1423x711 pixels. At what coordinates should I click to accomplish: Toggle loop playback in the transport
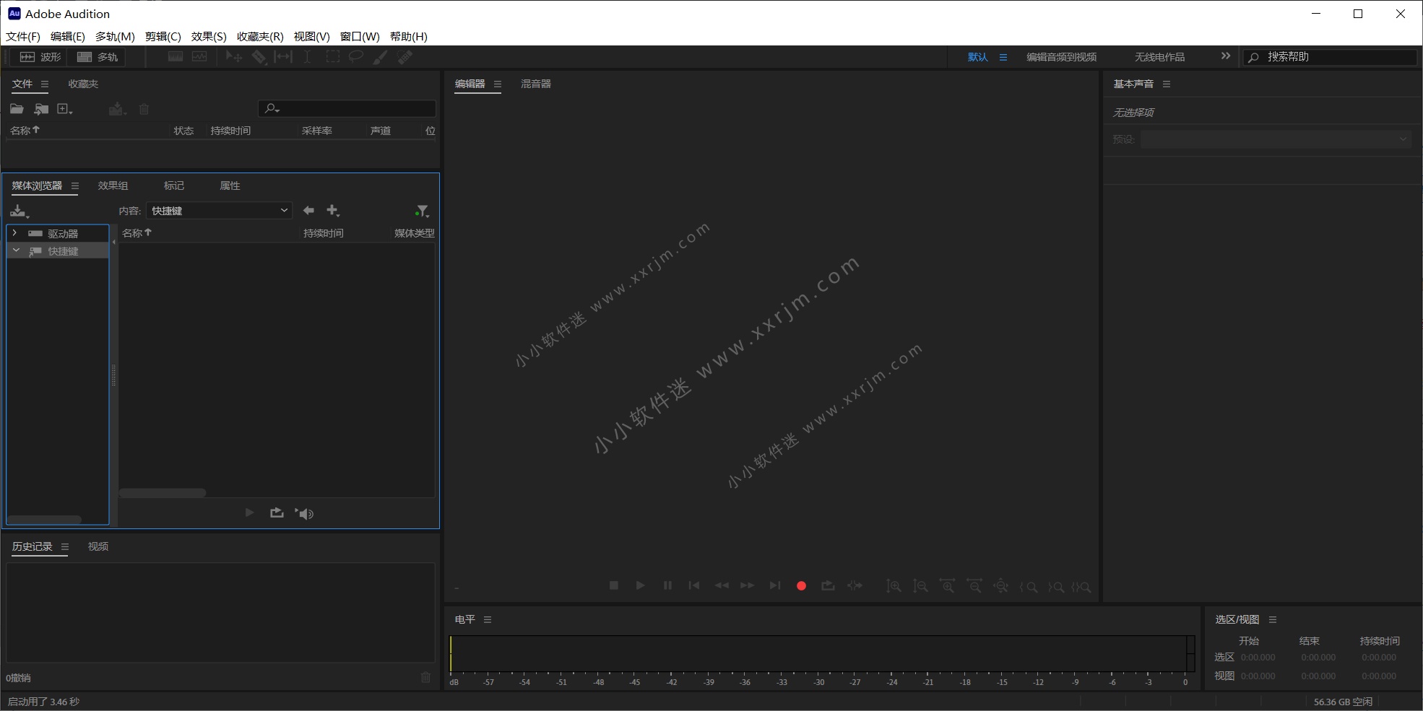click(828, 586)
